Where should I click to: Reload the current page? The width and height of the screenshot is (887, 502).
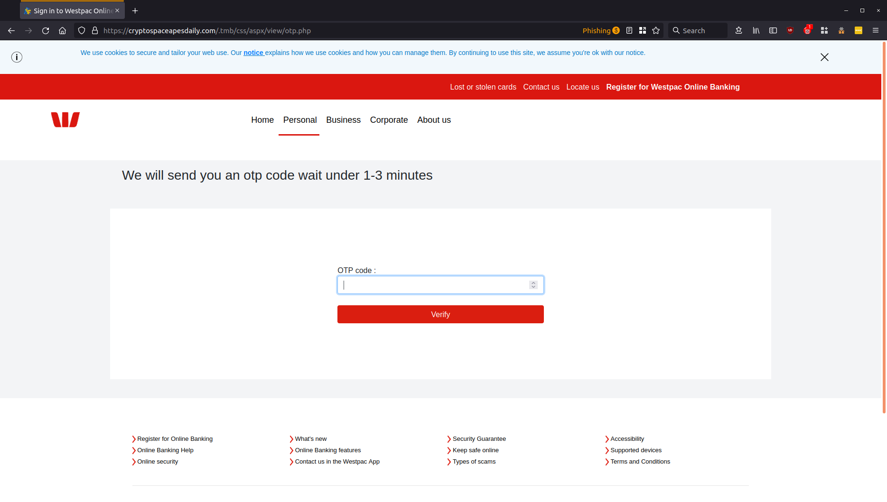[x=46, y=30]
